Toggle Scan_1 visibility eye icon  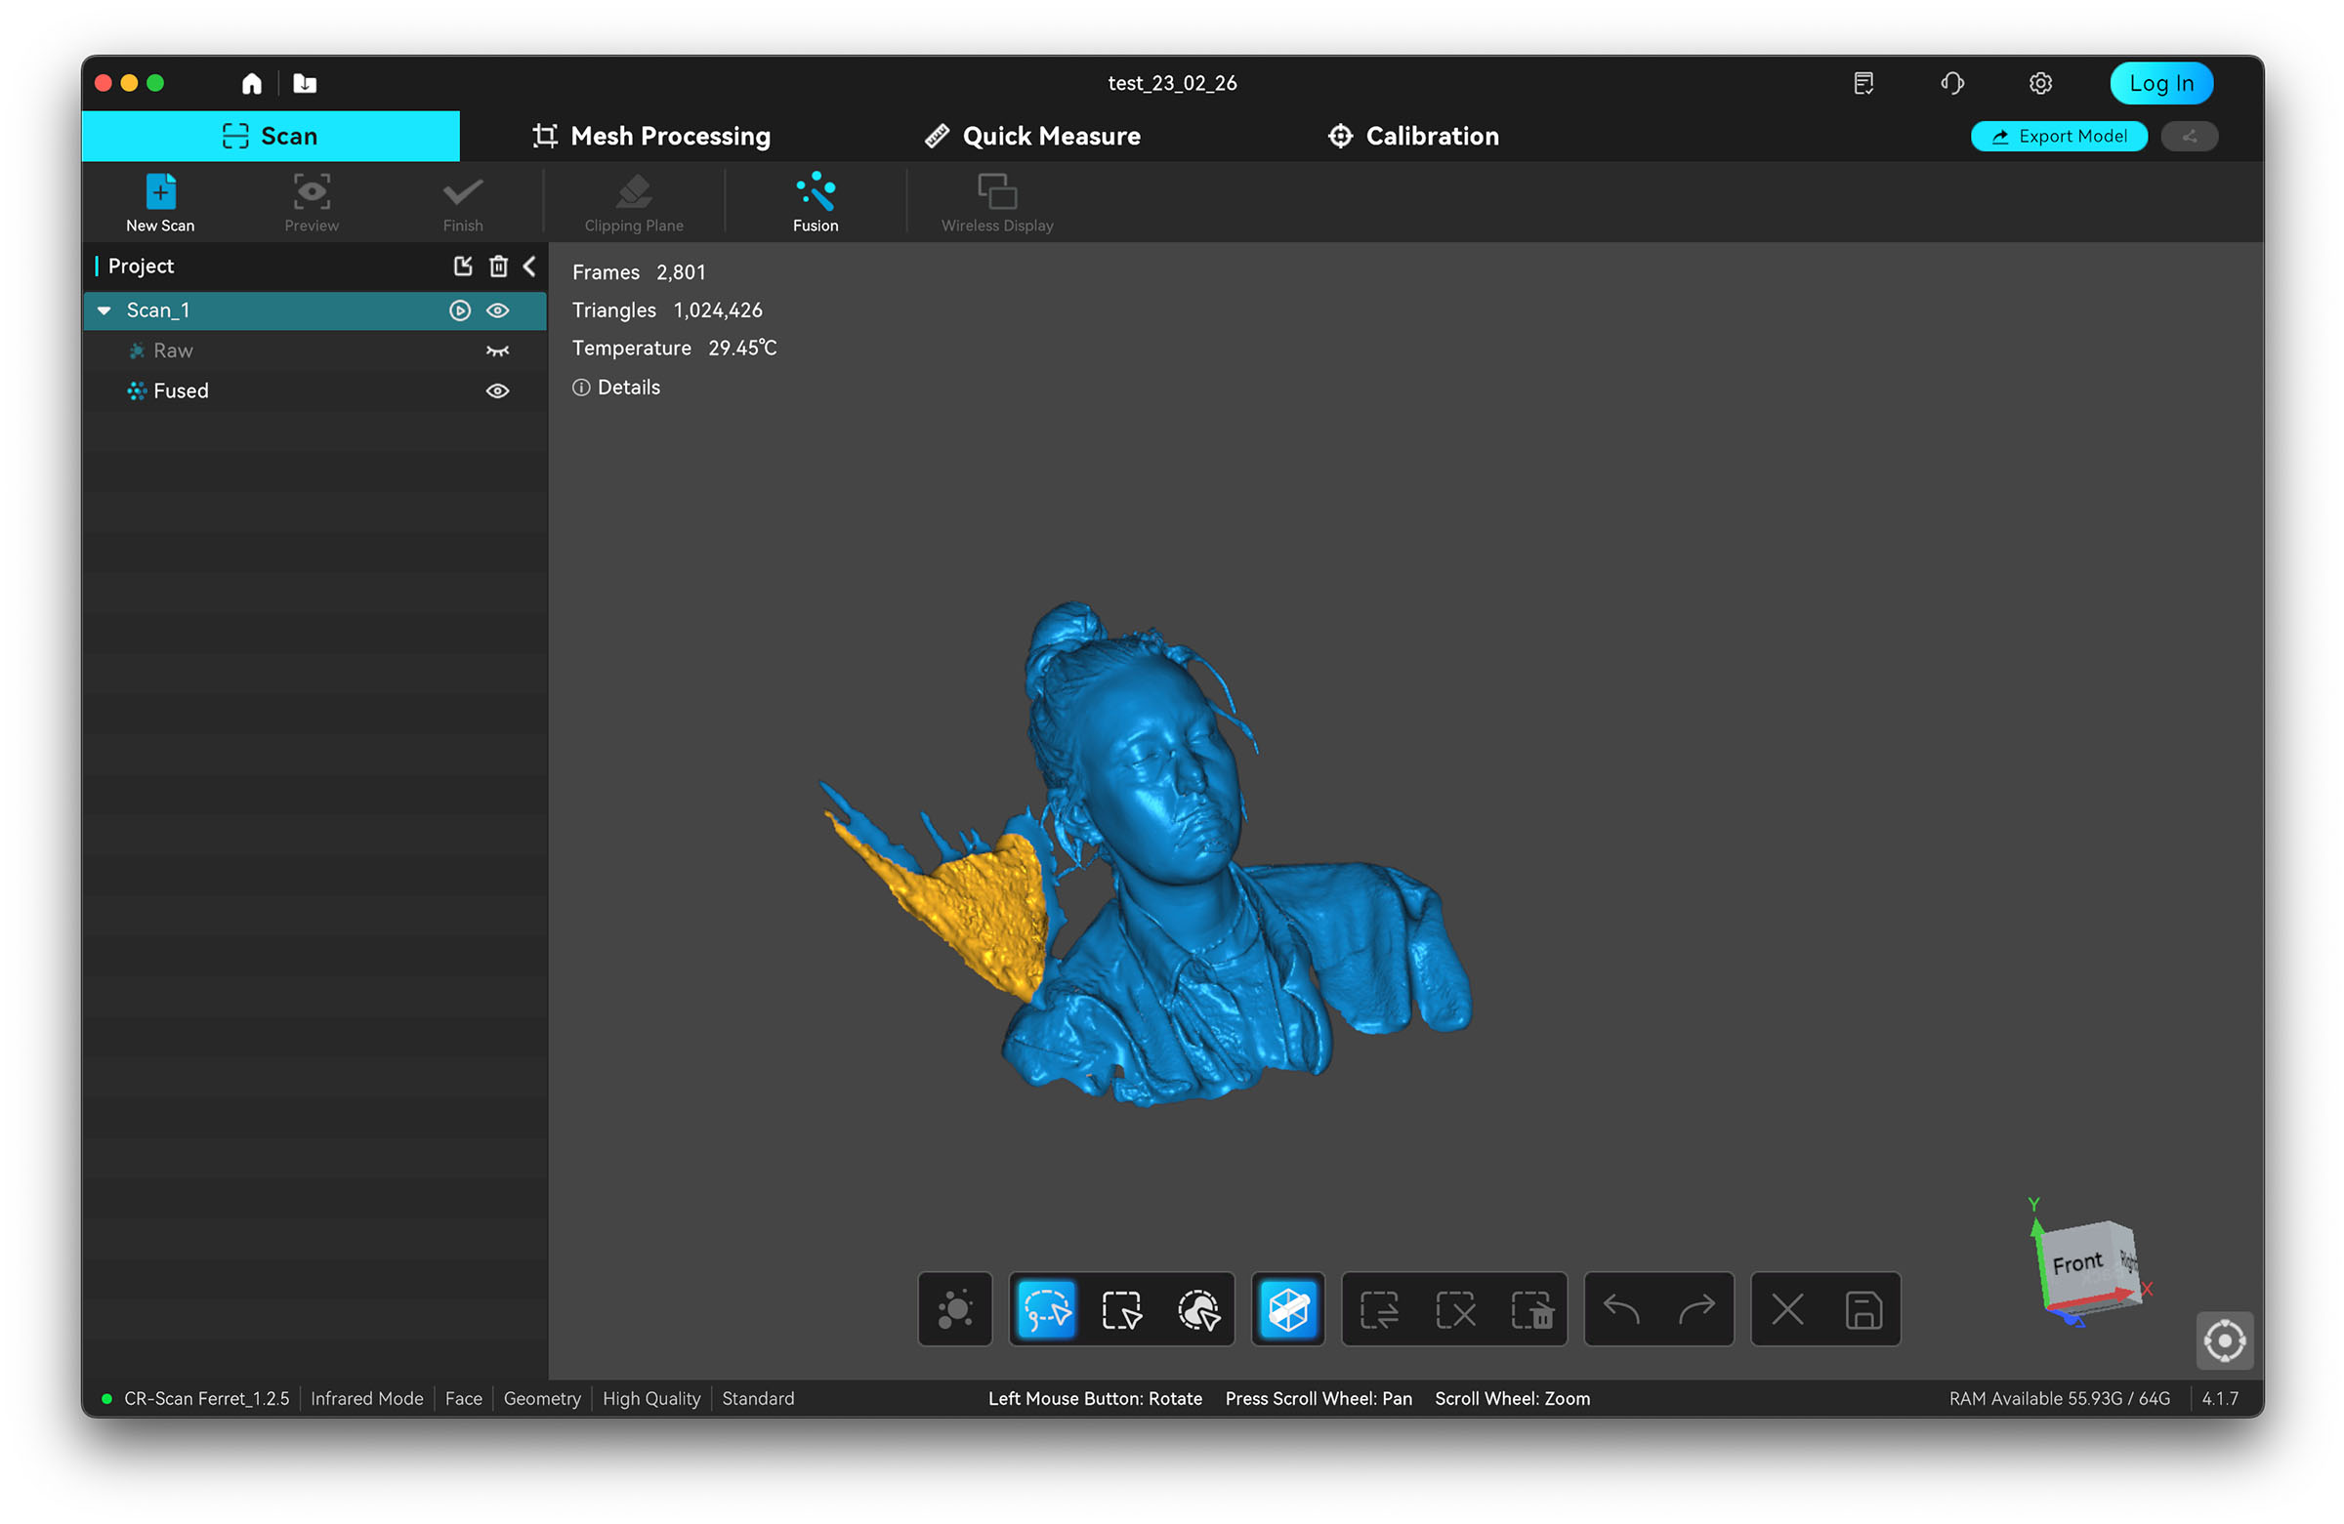497,310
